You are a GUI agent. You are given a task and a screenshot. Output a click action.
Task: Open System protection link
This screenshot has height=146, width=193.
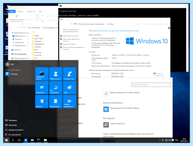pyautogui.click(x=69, y=44)
